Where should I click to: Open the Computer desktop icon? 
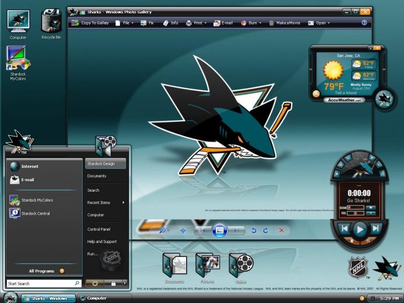(x=17, y=25)
